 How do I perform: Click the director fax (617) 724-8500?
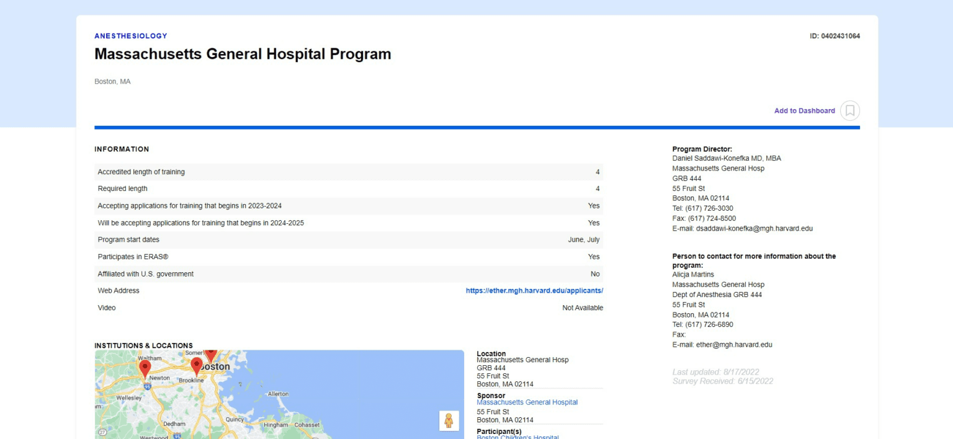(x=704, y=218)
